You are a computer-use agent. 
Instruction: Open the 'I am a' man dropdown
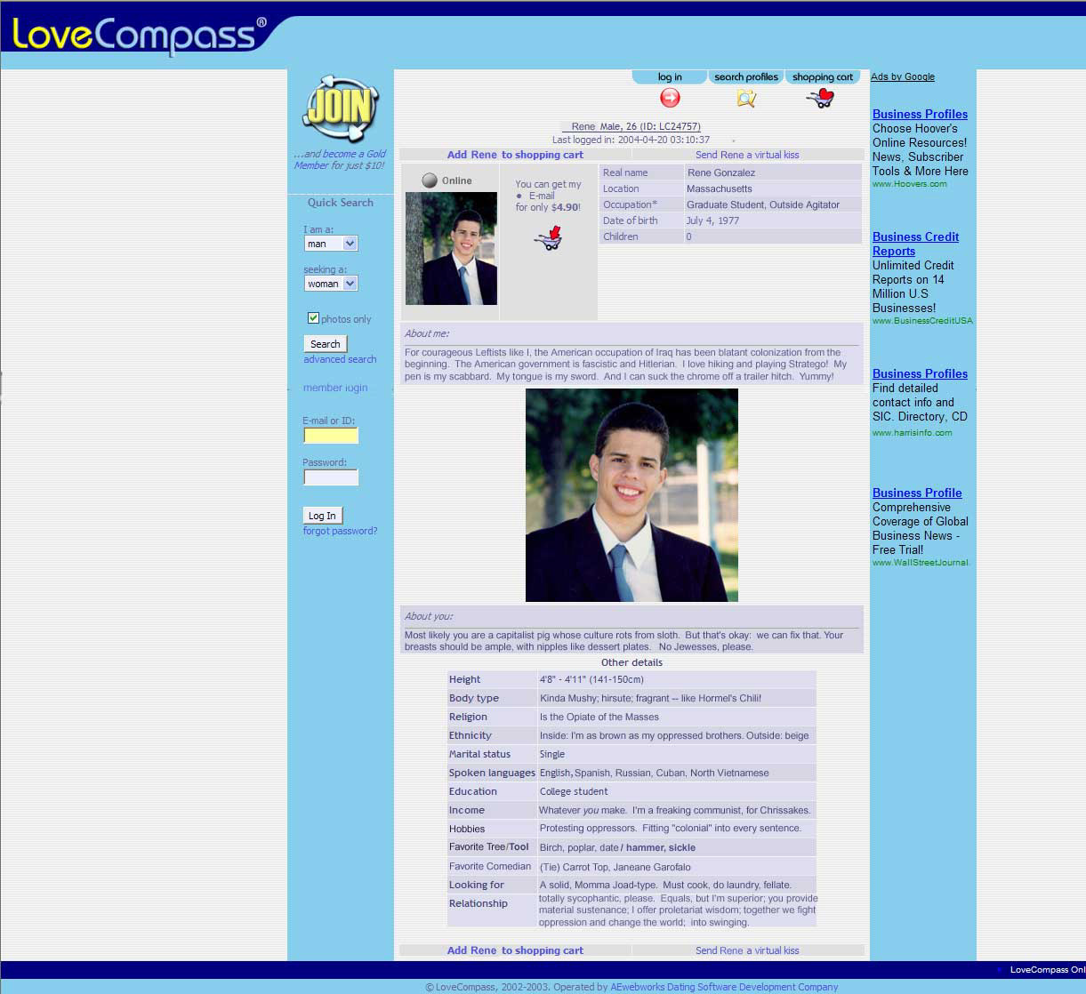(330, 244)
